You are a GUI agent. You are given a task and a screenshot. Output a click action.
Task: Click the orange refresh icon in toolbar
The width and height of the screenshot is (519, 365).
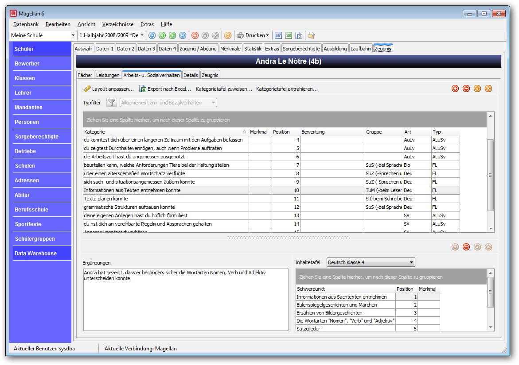point(228,35)
